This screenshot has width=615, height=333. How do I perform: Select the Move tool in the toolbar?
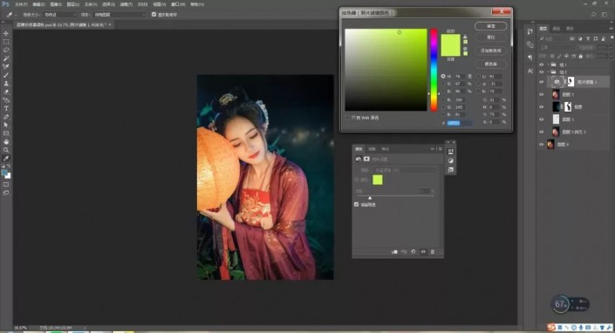pos(6,33)
